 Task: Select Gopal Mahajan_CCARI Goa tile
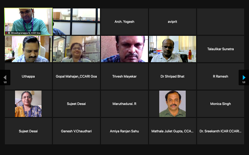point(76,76)
